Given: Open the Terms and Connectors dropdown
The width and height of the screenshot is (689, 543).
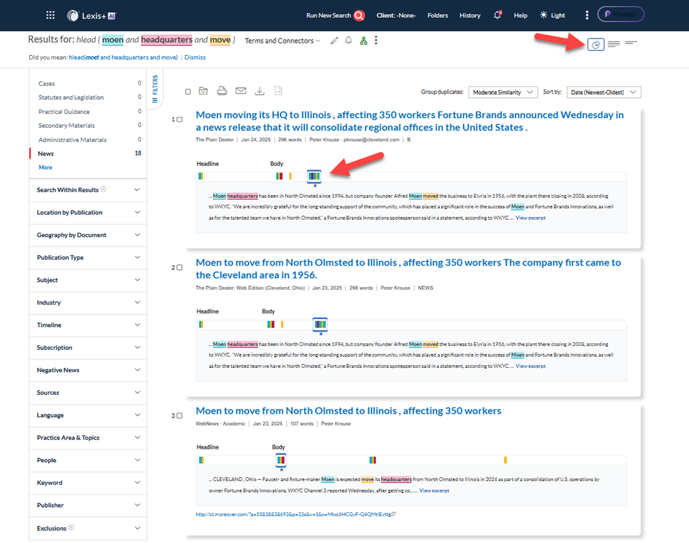Looking at the screenshot, I should pyautogui.click(x=282, y=41).
